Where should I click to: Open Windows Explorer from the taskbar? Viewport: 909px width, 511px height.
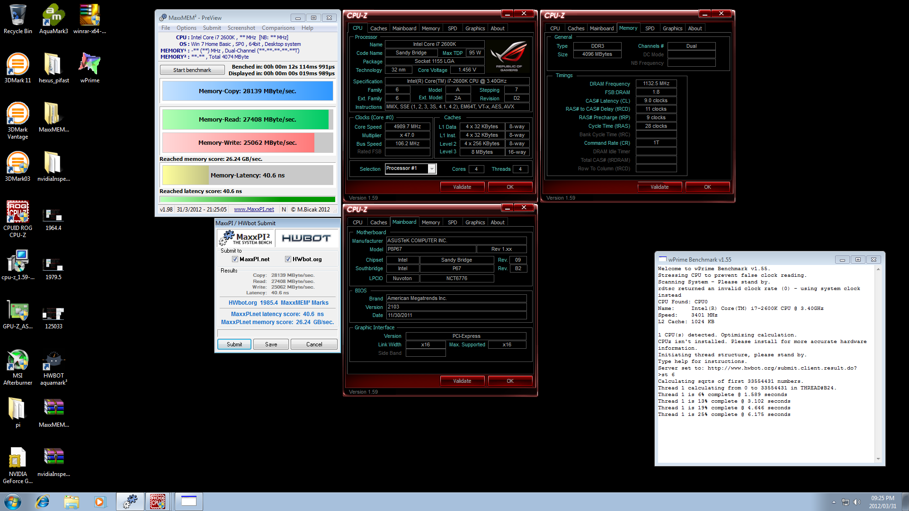(x=71, y=502)
